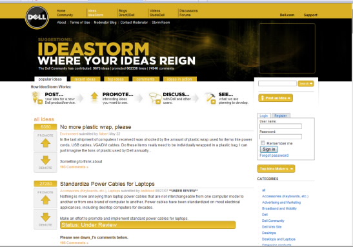353x247 pixels.
Task: Click the POST lightbulb icon
Action: [37, 98]
